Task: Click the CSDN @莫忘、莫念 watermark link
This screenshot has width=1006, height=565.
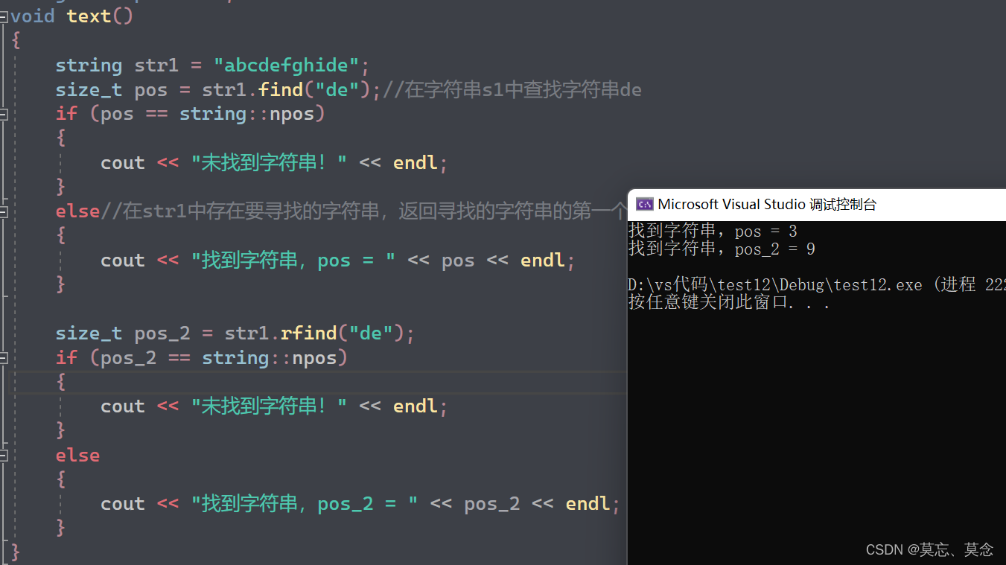Action: (929, 549)
